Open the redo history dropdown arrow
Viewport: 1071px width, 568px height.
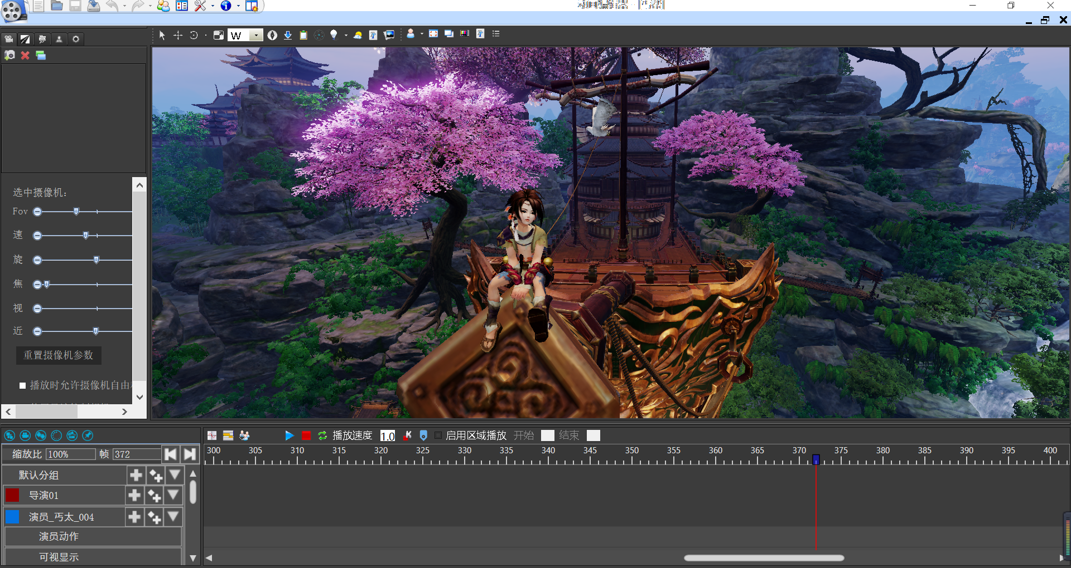click(x=149, y=6)
